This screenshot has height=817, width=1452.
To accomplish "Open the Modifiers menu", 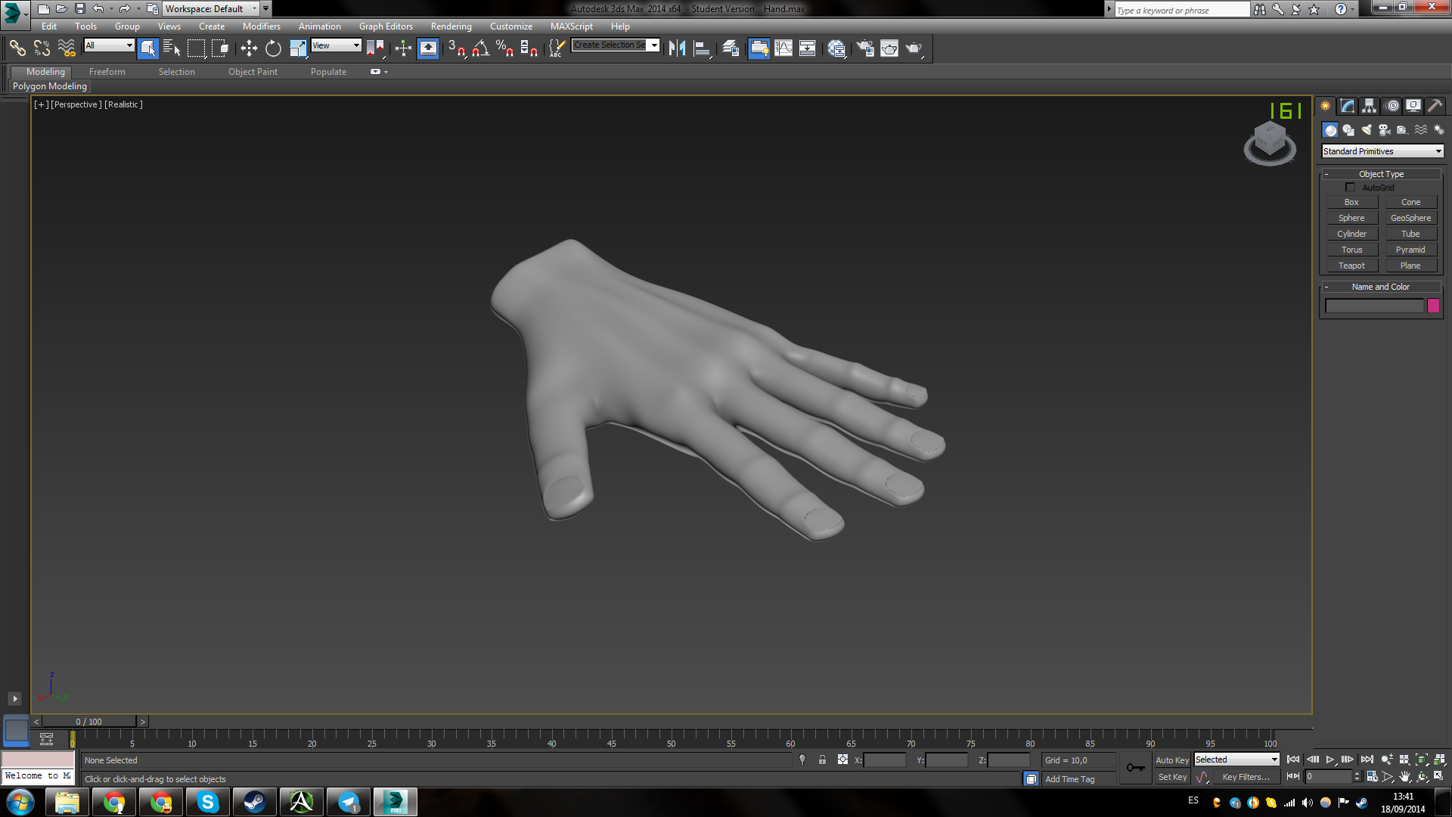I will [x=261, y=26].
